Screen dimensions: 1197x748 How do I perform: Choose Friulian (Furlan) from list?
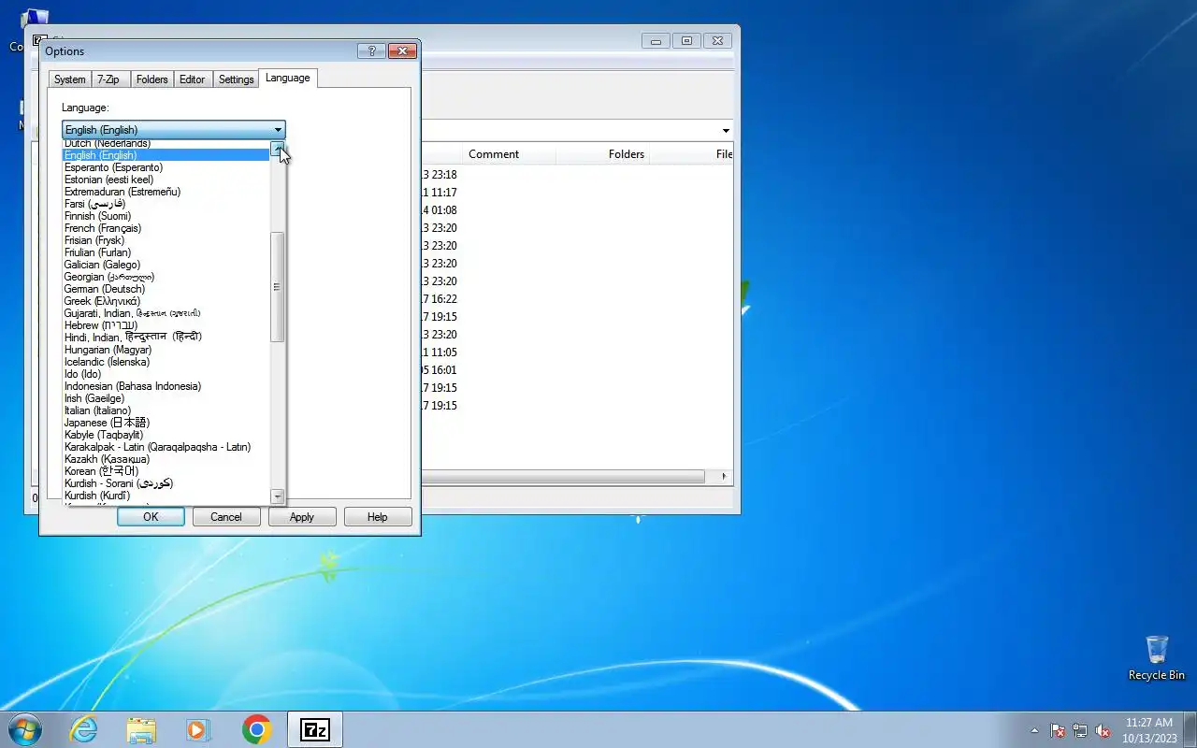tap(166, 252)
